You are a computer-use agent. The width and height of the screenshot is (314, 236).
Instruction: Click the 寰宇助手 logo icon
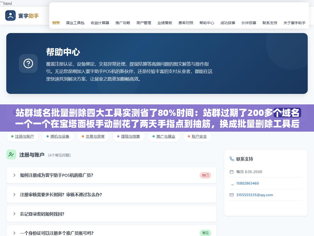(10, 15)
